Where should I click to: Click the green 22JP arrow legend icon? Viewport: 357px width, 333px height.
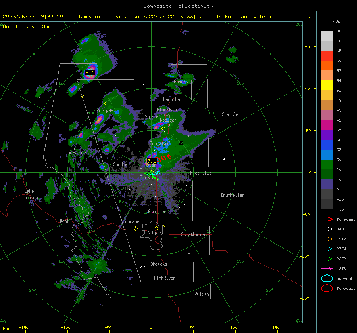point(327,259)
